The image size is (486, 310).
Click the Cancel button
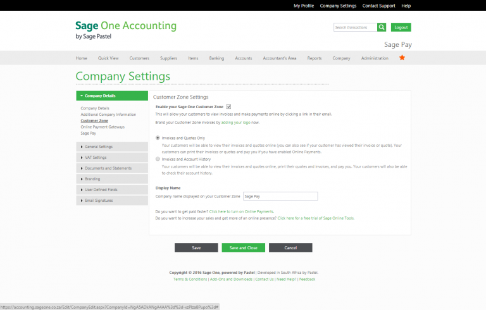pos(290,248)
